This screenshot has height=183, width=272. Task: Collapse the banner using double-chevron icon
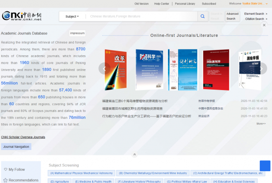click(x=134, y=155)
